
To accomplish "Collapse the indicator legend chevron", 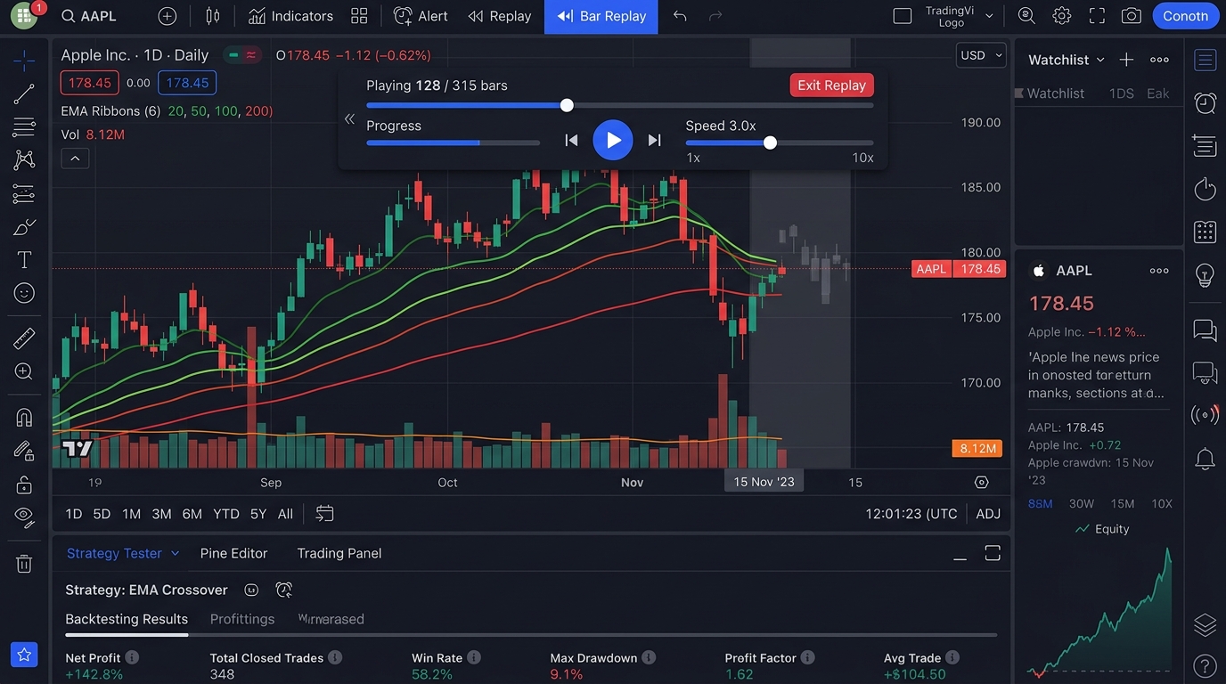I will [75, 159].
